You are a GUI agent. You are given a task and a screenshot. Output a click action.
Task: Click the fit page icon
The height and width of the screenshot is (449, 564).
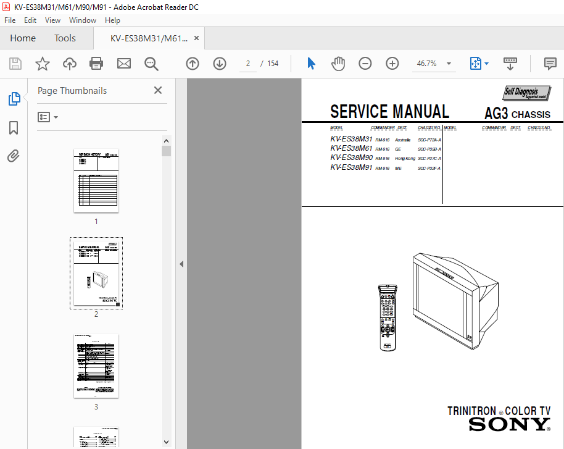(x=476, y=64)
